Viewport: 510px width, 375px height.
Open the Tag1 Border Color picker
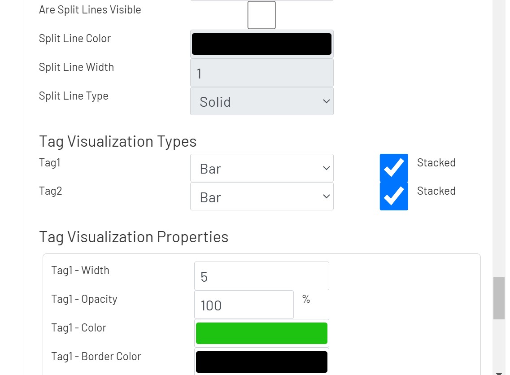point(262,362)
